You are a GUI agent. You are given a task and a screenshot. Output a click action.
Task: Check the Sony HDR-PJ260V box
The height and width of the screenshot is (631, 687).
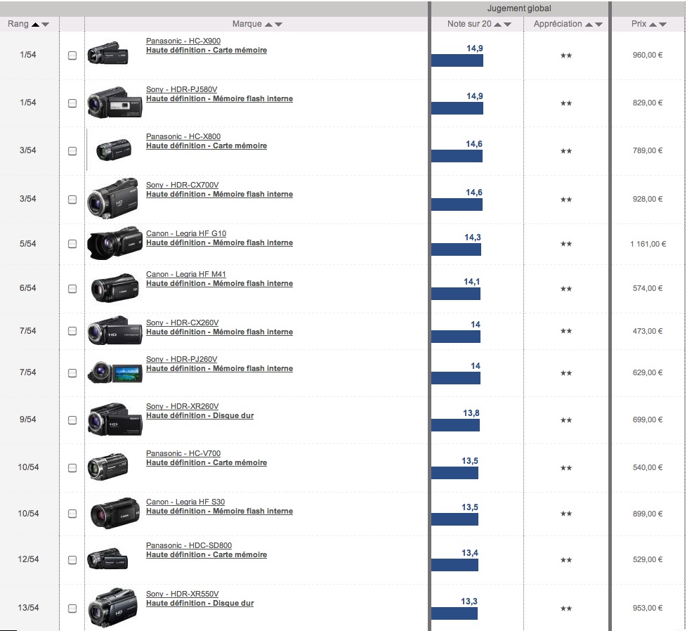coord(72,373)
